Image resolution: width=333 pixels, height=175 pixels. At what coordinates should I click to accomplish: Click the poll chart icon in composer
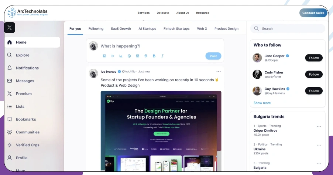121,56
